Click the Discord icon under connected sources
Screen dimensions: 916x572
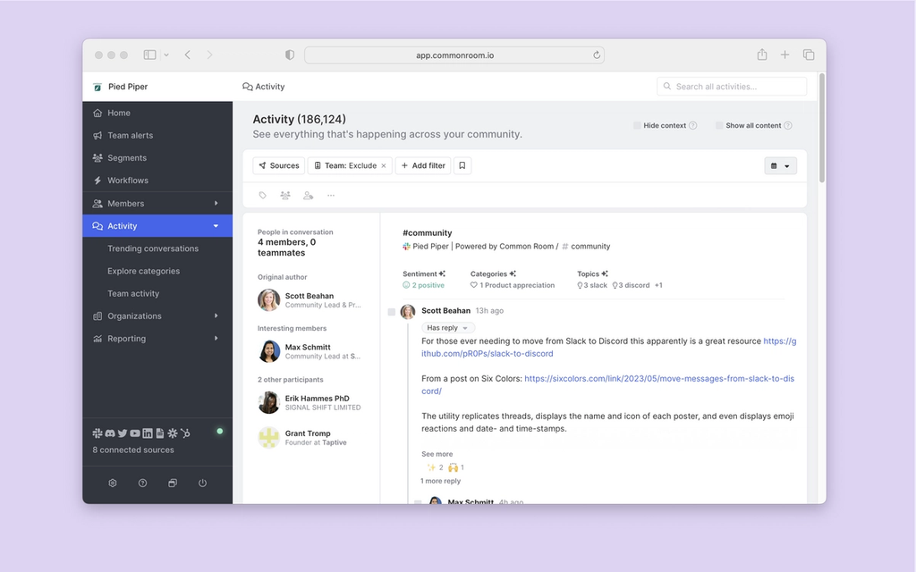[109, 433]
